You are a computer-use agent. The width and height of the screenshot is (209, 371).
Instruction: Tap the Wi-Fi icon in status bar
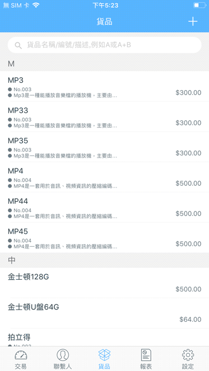tap(36, 5)
